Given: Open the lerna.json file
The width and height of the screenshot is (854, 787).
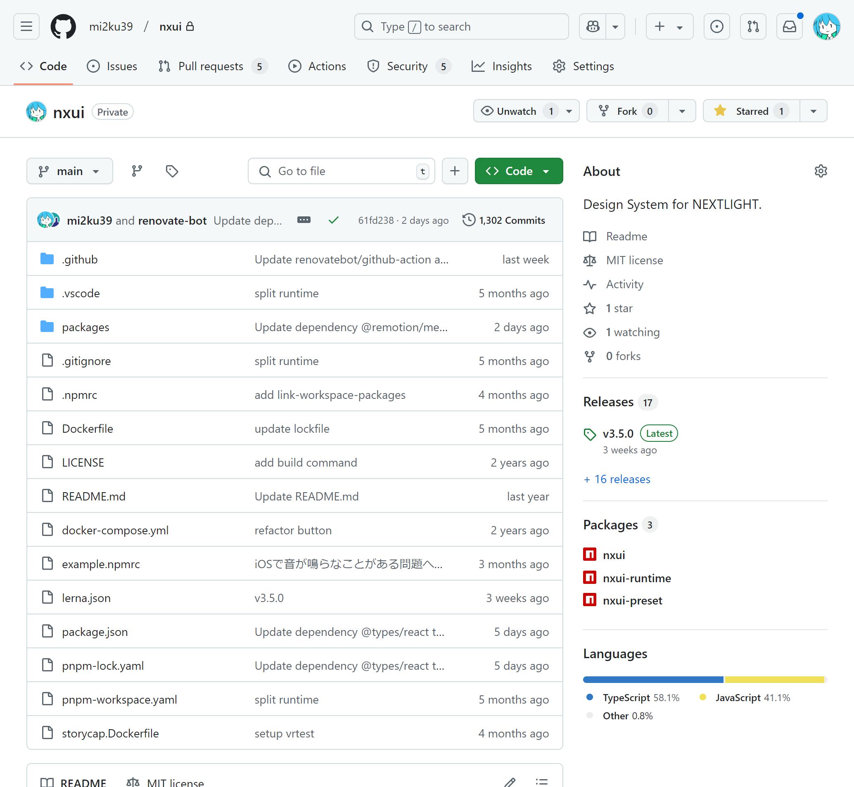Looking at the screenshot, I should pyautogui.click(x=86, y=598).
